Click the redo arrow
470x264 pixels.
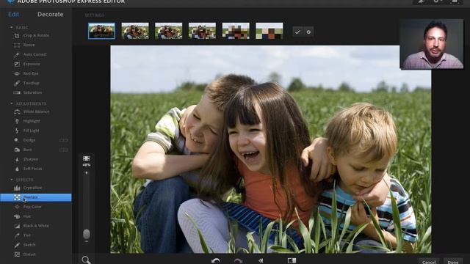coord(238,261)
